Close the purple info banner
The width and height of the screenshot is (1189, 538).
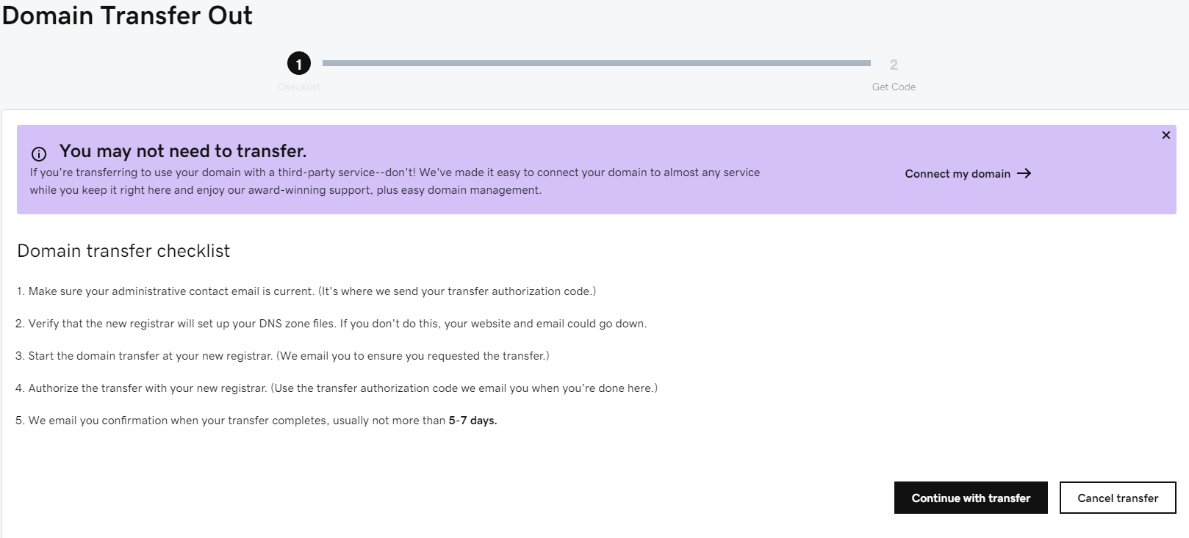coord(1165,135)
